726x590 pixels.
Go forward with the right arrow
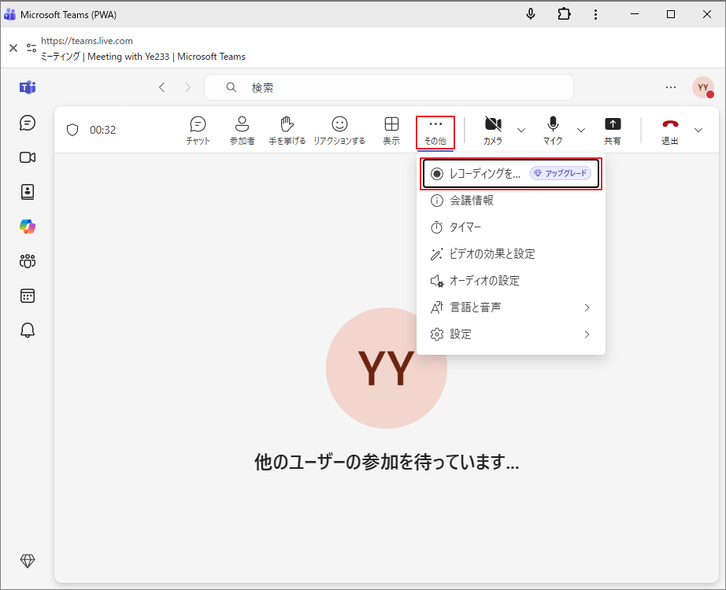click(x=187, y=87)
